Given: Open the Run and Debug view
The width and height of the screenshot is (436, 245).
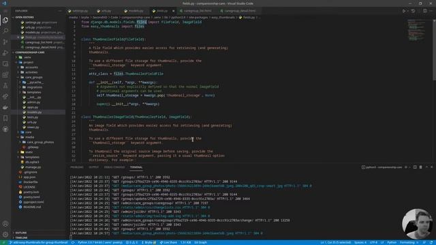Looking at the screenshot, I should (5, 53).
